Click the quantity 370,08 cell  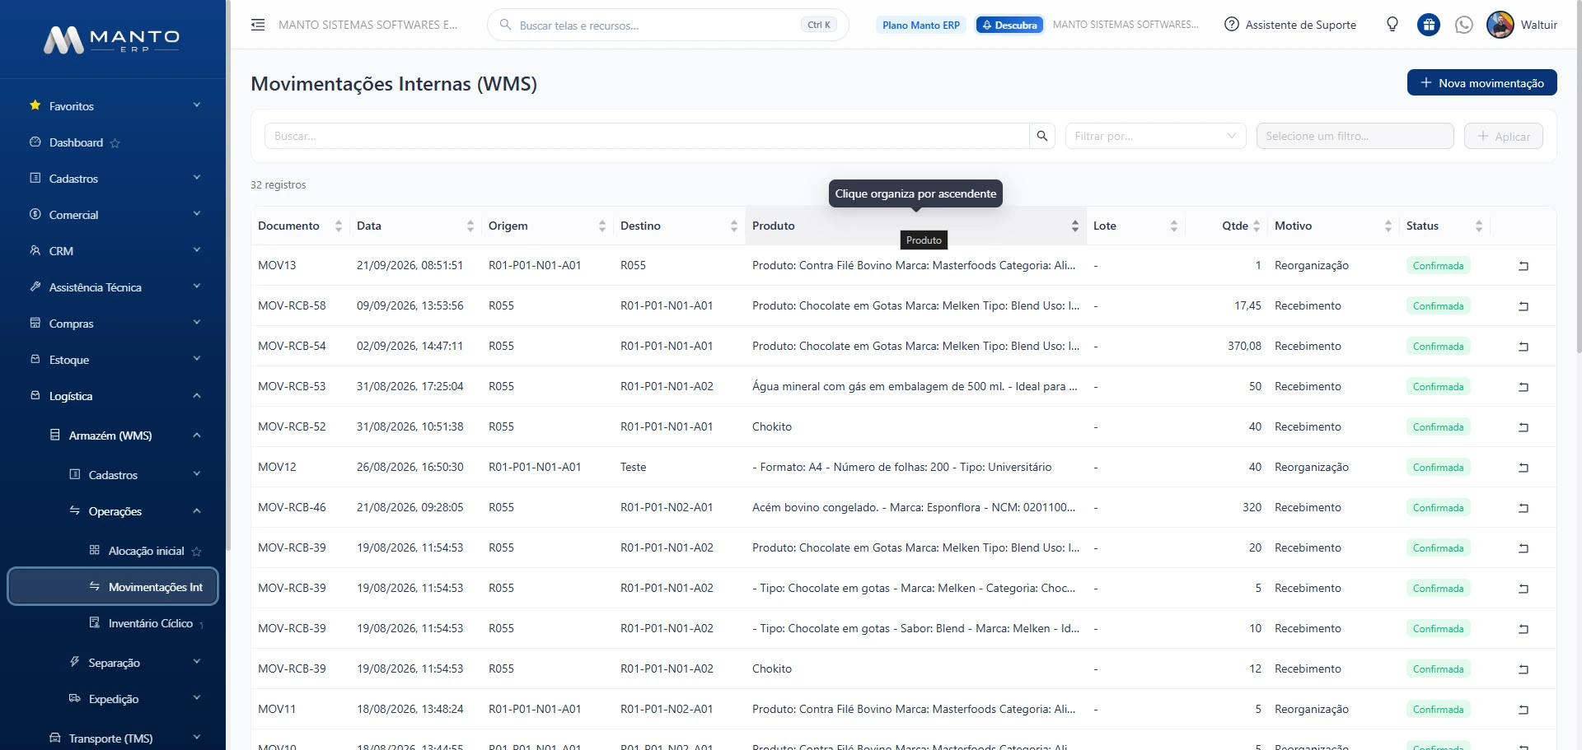1244,346
